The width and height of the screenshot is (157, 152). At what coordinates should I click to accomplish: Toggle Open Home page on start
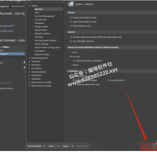(71, 22)
